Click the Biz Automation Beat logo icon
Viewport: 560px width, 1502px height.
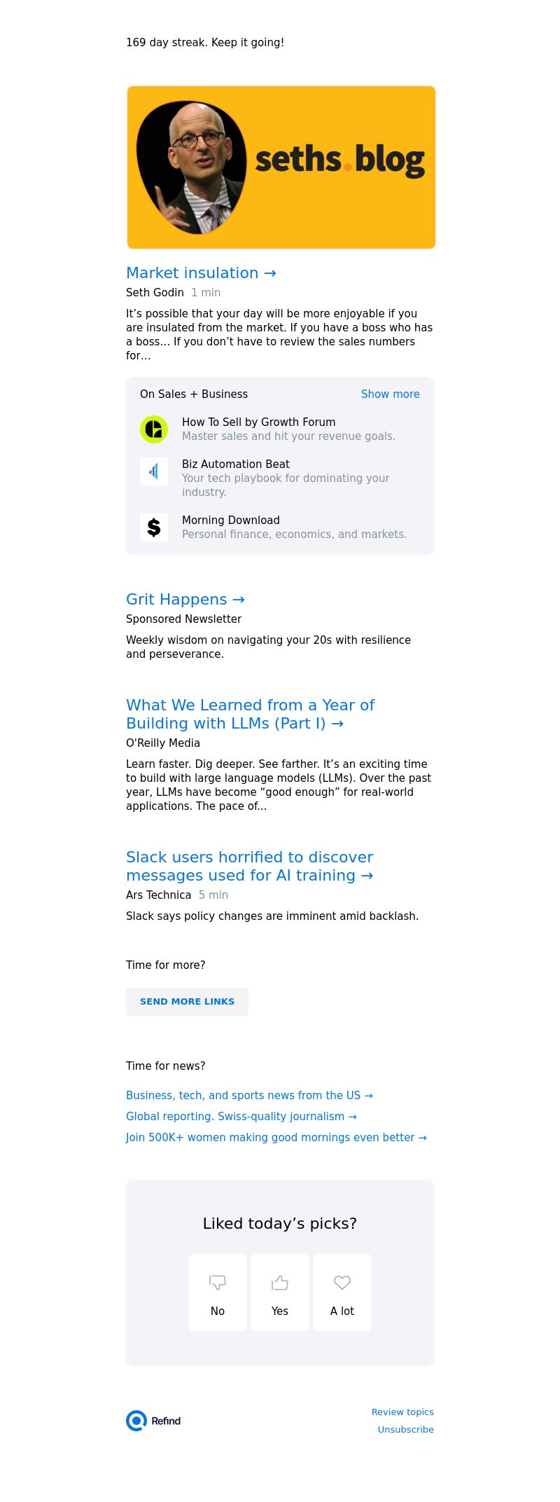pos(154,471)
